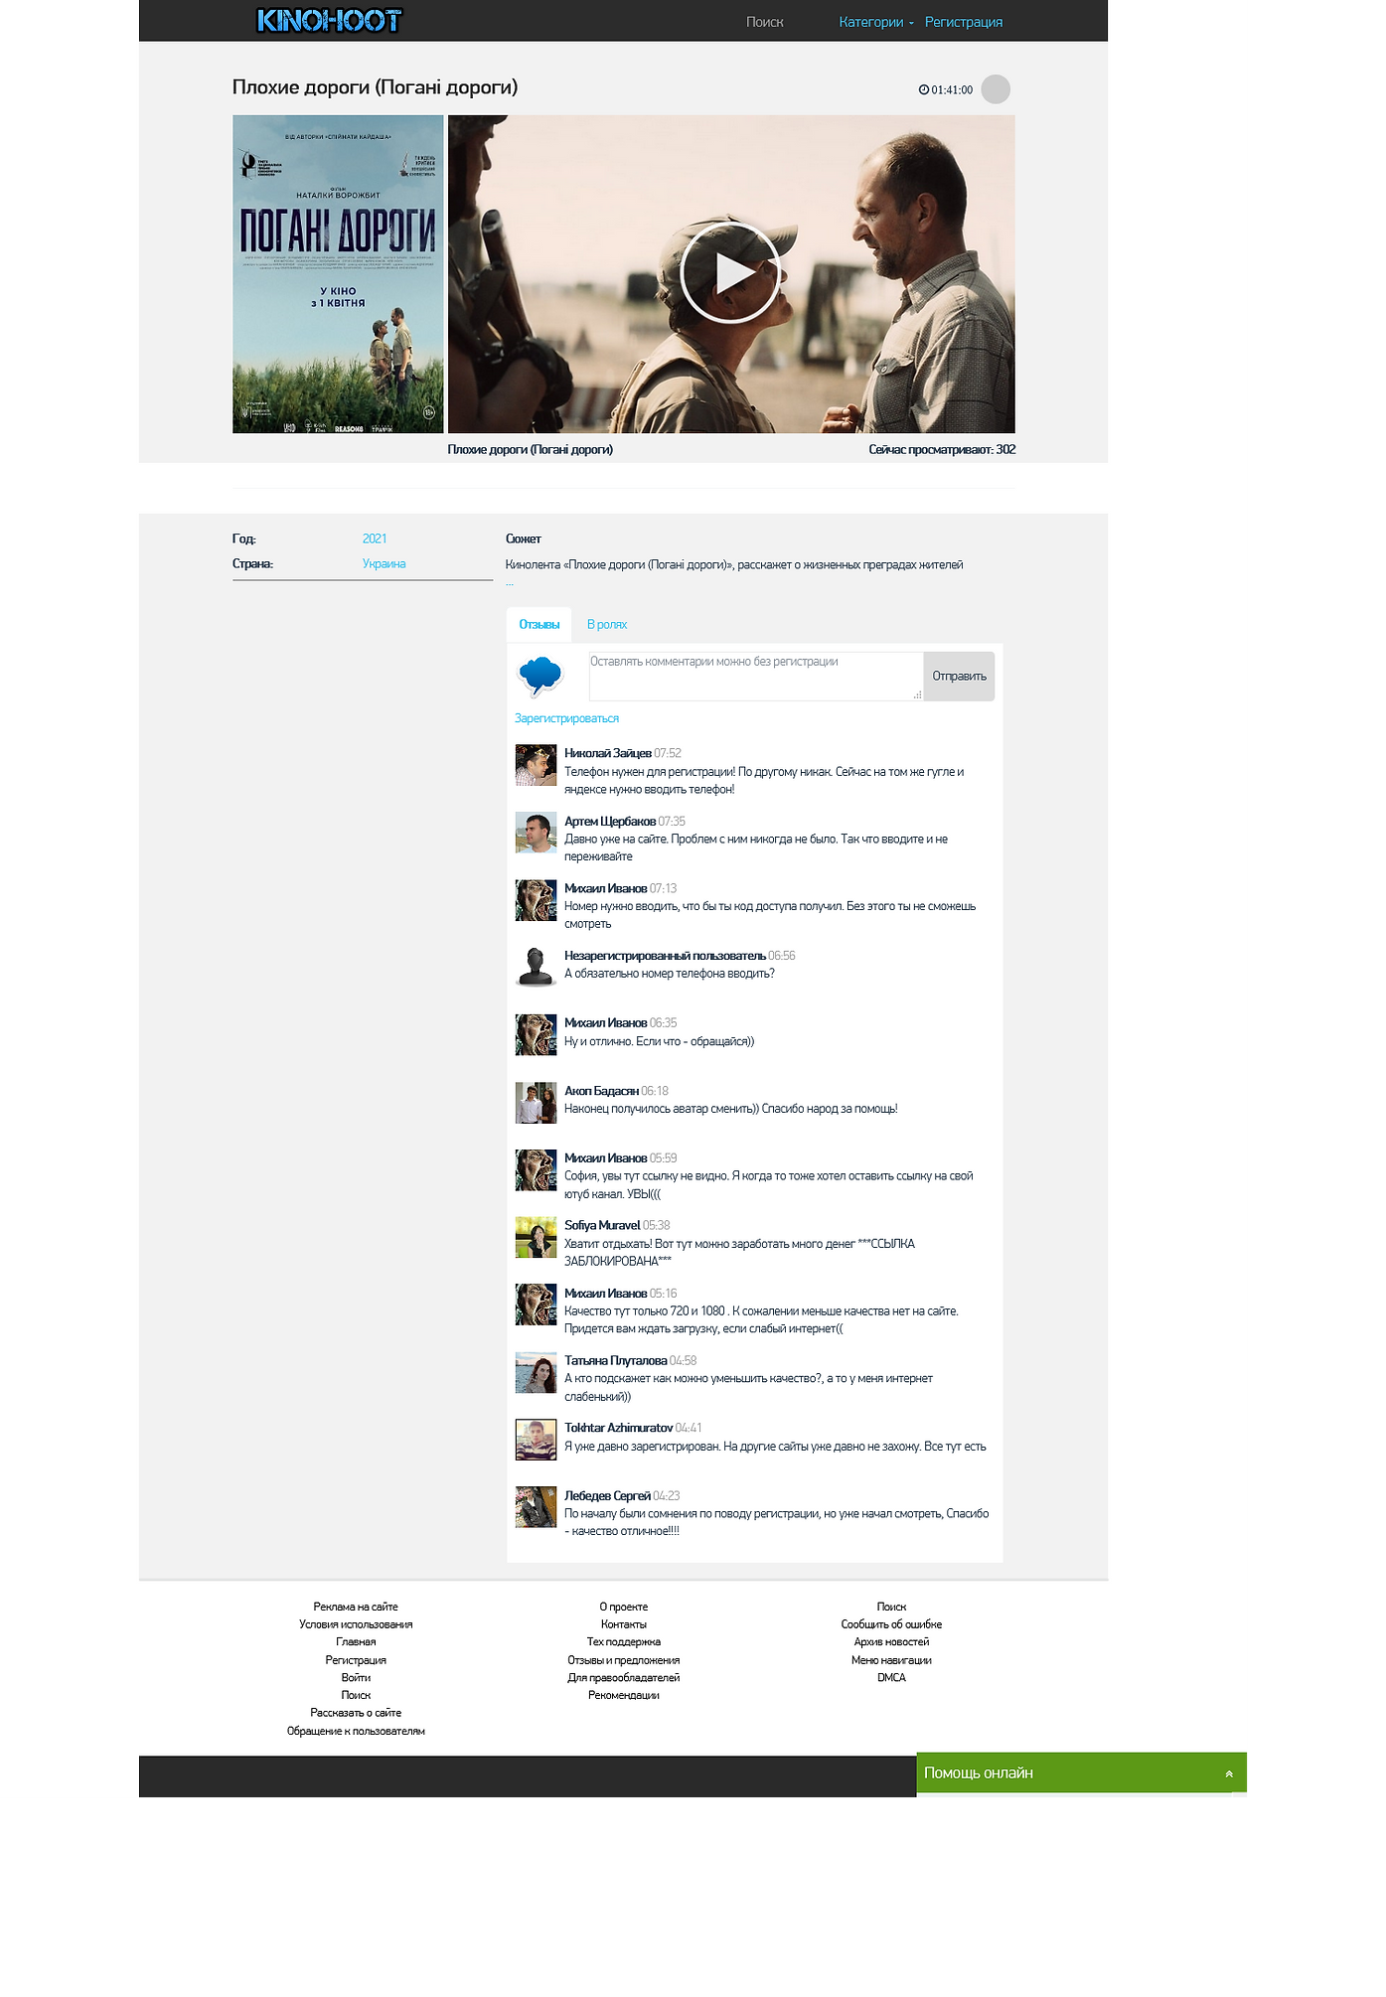Image resolution: width=1386 pixels, height=1997 pixels.
Task: Open Регистрация in the top navigation
Action: pos(964,22)
